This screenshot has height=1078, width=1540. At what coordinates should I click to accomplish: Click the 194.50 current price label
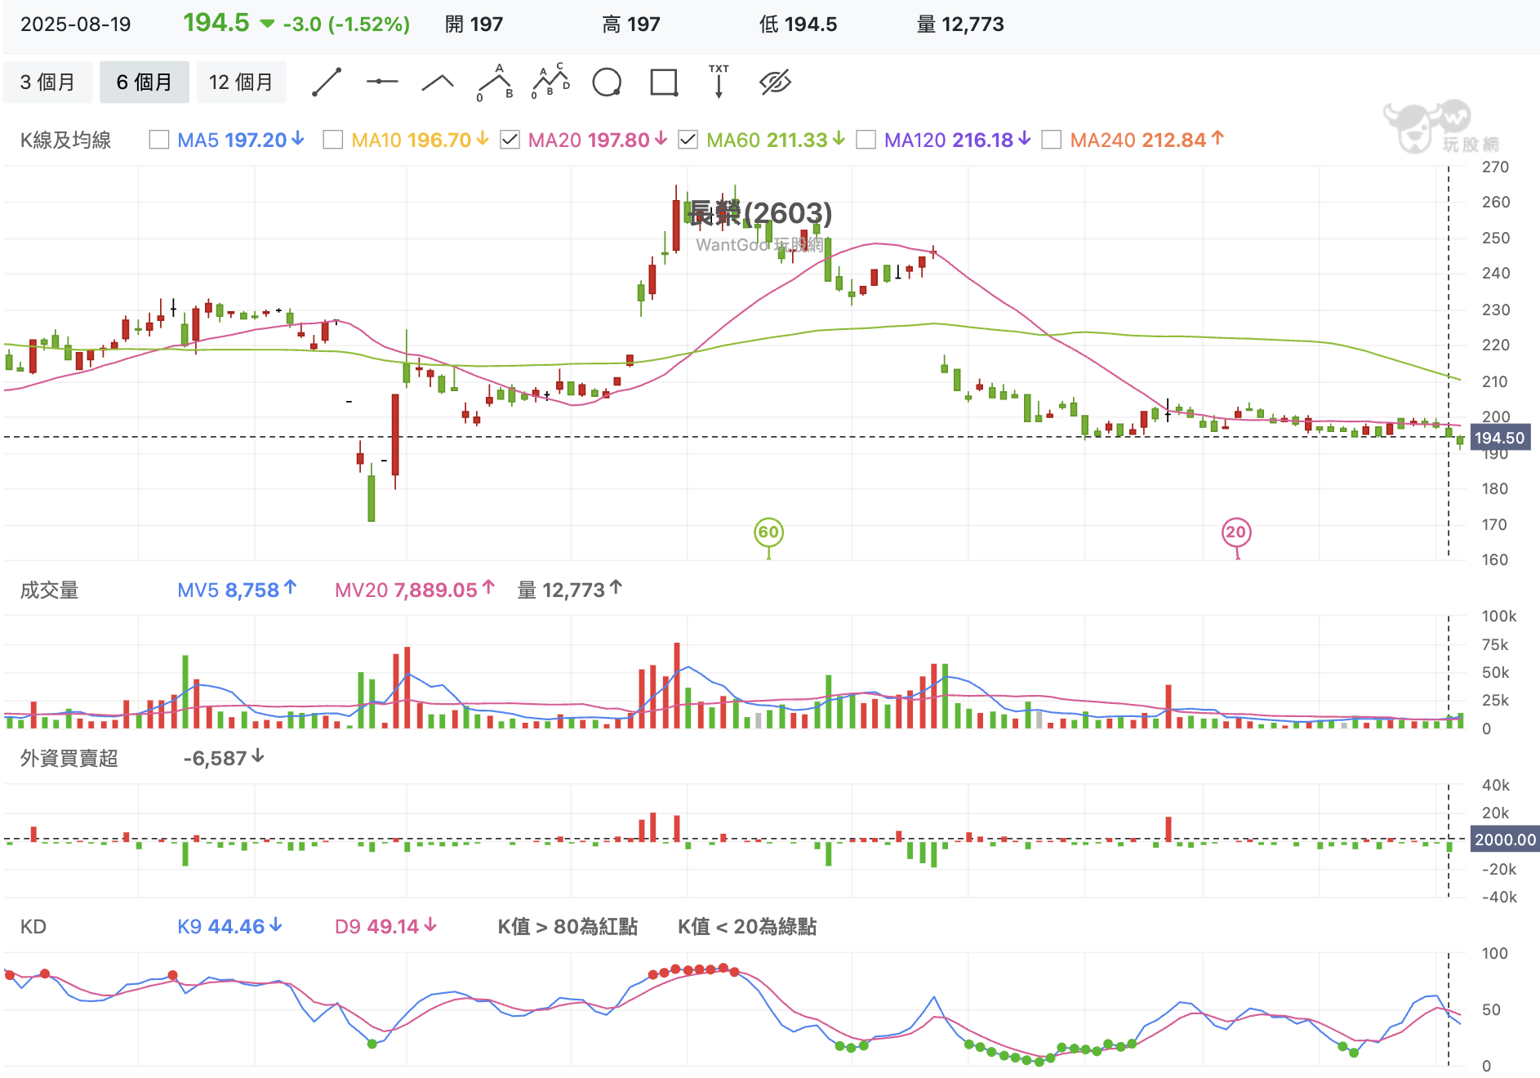coord(1499,439)
